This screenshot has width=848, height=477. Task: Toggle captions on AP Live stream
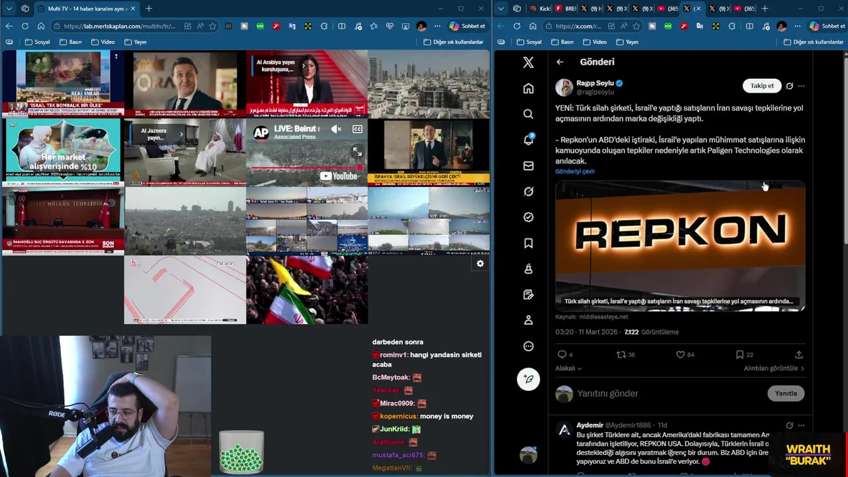357,129
